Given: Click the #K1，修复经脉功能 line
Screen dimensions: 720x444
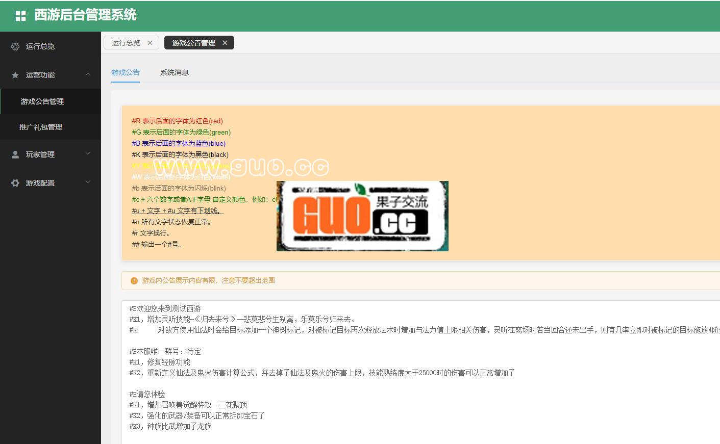Looking at the screenshot, I should [160, 362].
